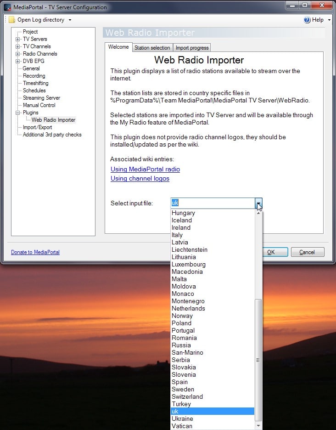Select Timeshifting in the tree
The width and height of the screenshot is (336, 430).
click(36, 83)
